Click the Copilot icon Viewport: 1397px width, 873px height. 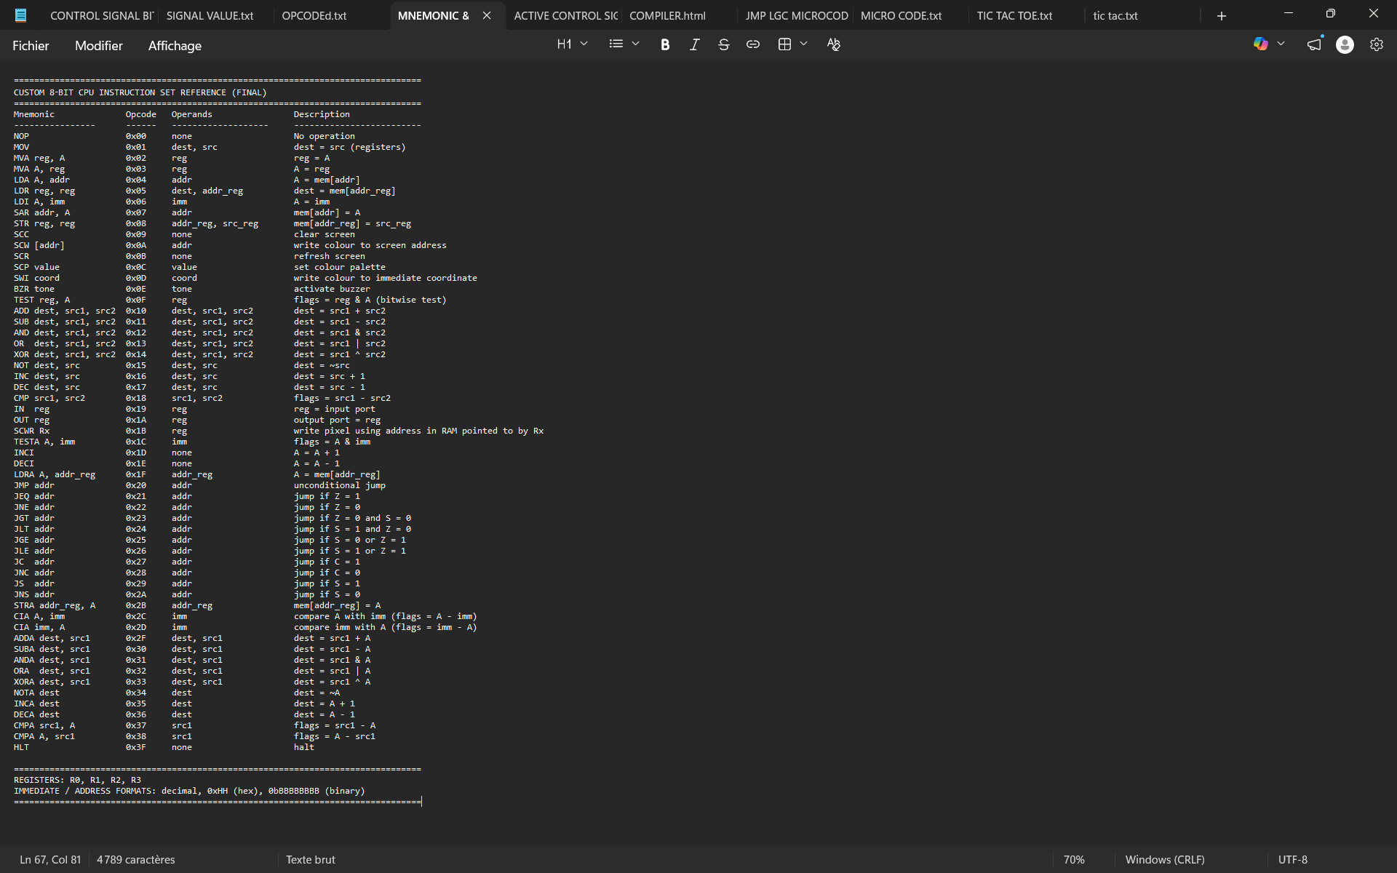point(1261,44)
